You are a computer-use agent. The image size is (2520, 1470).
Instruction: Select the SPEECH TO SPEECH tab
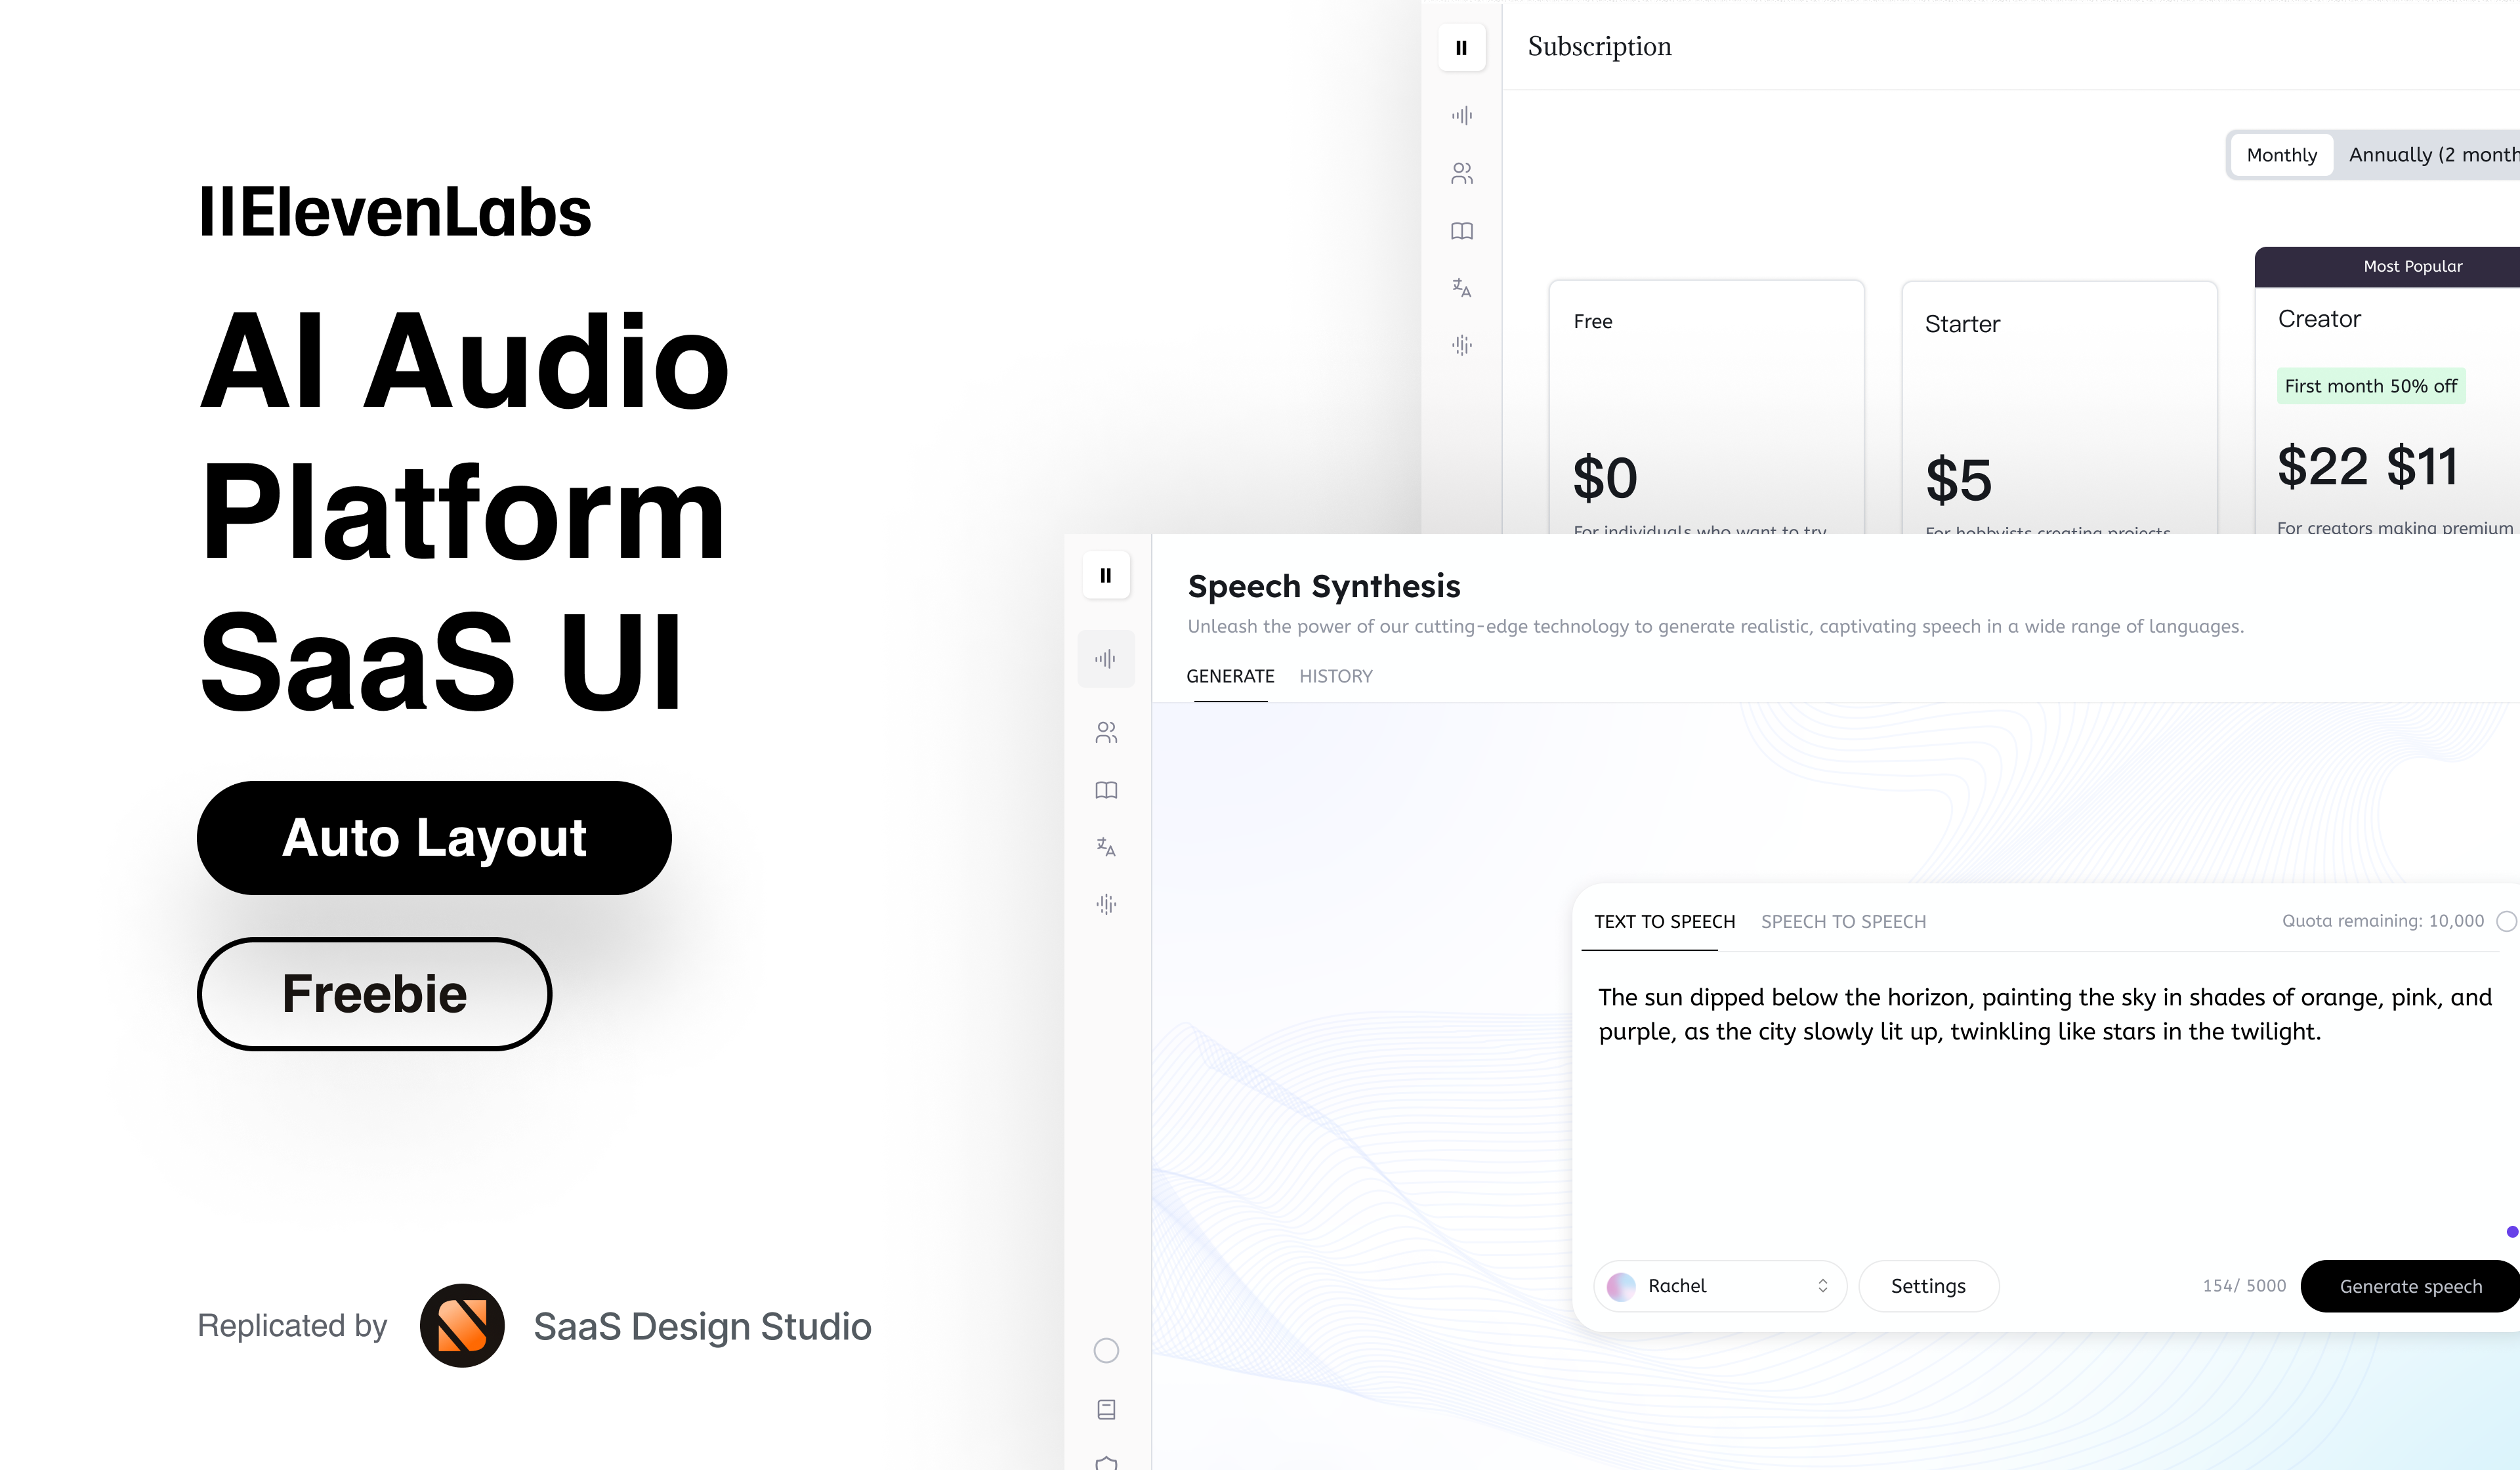point(1842,921)
